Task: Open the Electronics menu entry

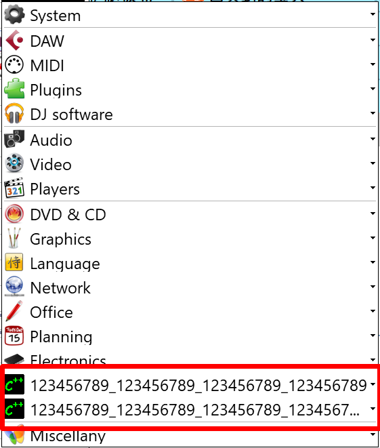Action: 190,358
